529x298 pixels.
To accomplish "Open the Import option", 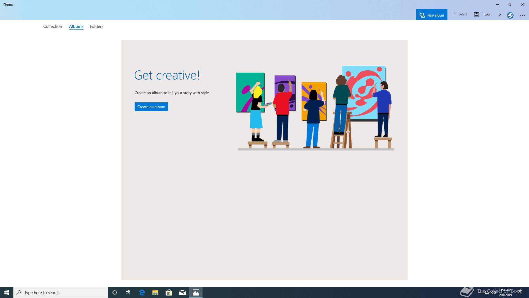I will pyautogui.click(x=483, y=14).
